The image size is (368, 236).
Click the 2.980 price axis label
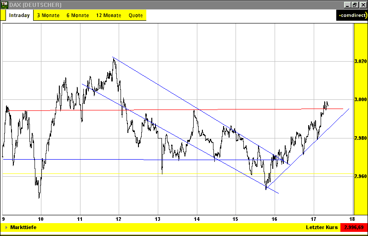point(360,138)
